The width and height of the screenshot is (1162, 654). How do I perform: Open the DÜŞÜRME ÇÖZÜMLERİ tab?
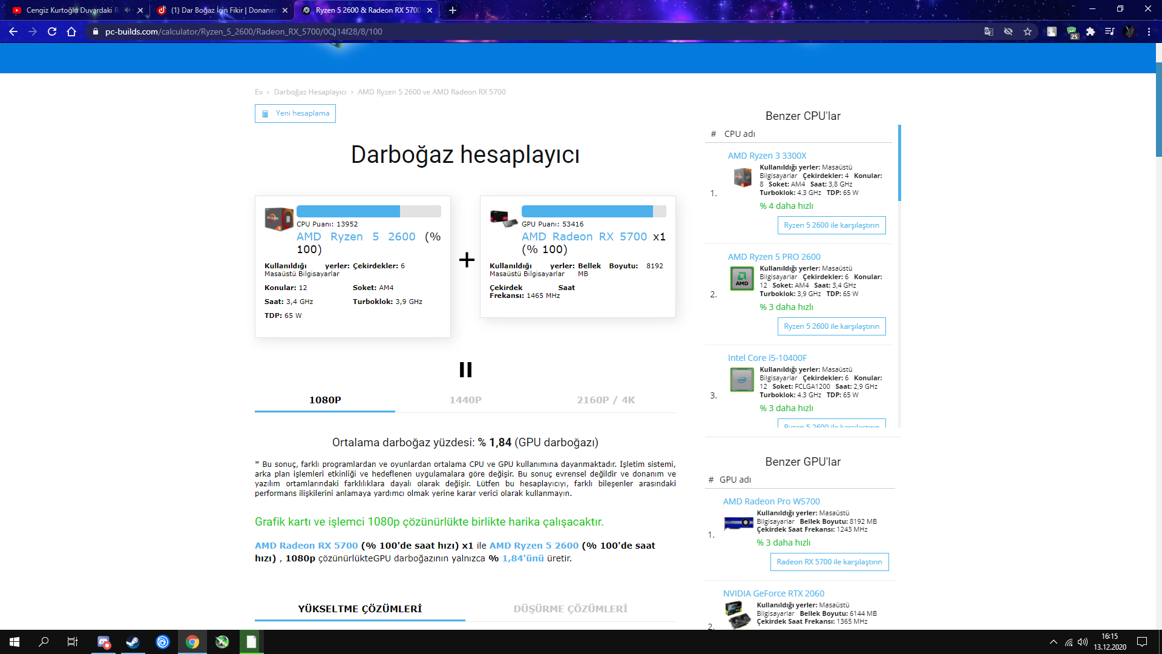point(571,609)
